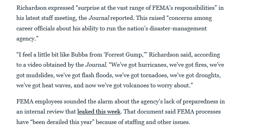Image resolution: width=257 pixels, height=131 pixels.
Task: Click "Richardson" before "said, according"
Action: (164, 54)
